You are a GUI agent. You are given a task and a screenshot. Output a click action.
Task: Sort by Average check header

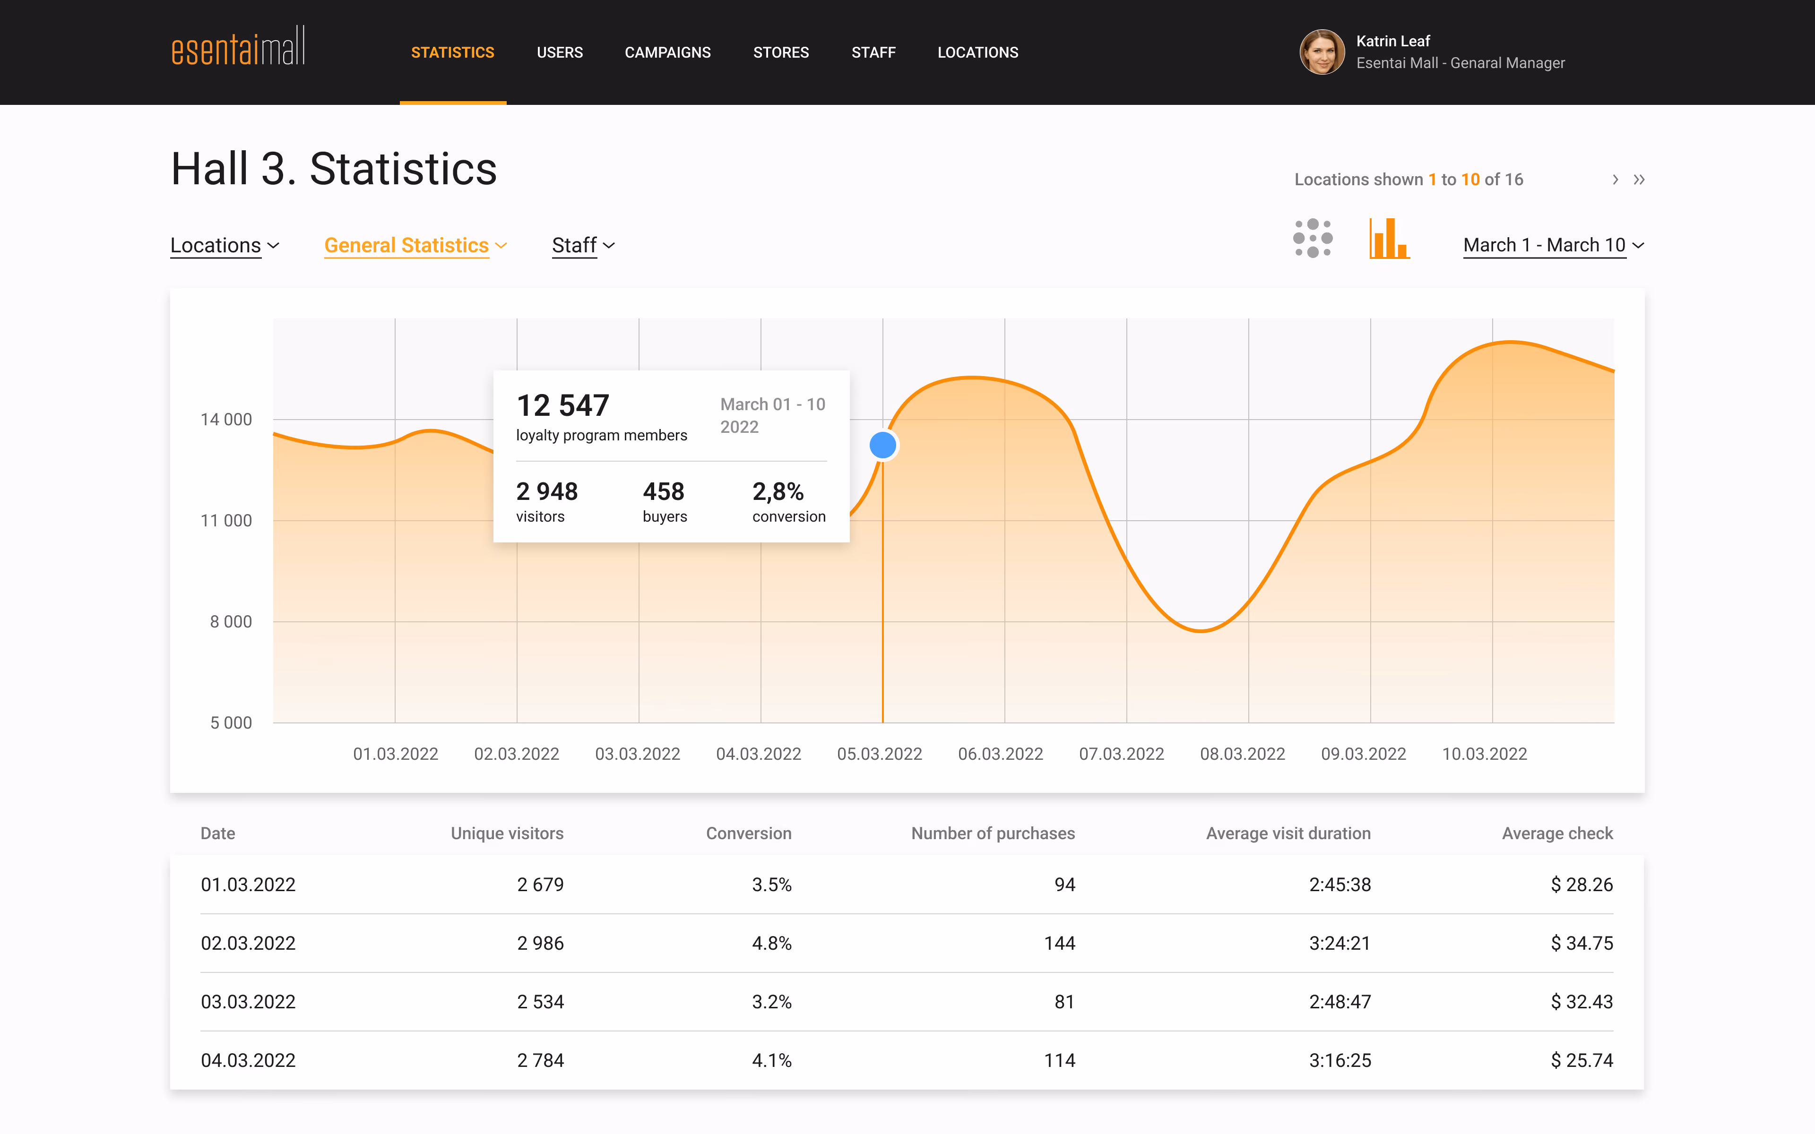pos(1557,833)
